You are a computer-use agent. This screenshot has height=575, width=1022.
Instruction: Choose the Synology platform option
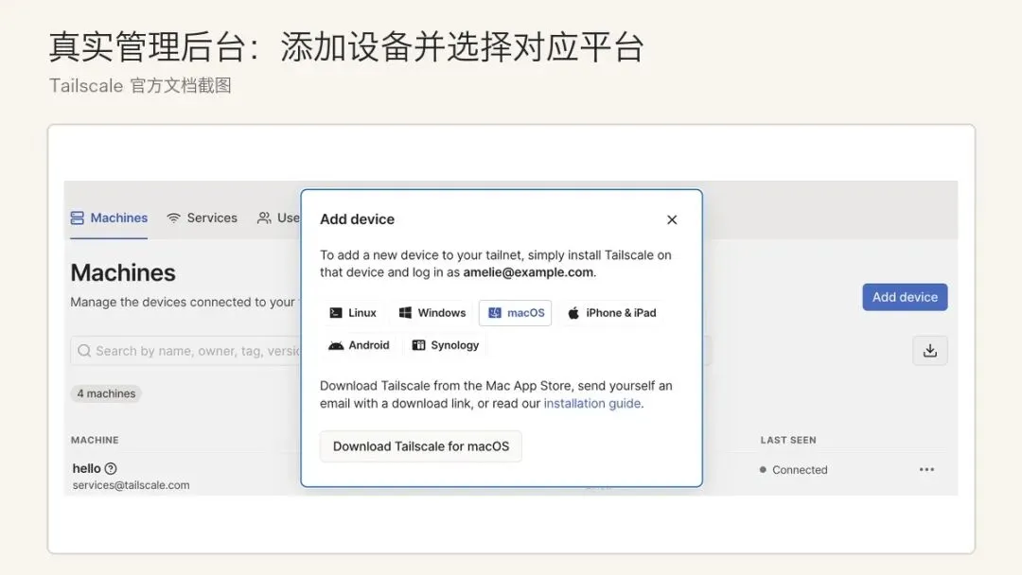click(x=446, y=345)
